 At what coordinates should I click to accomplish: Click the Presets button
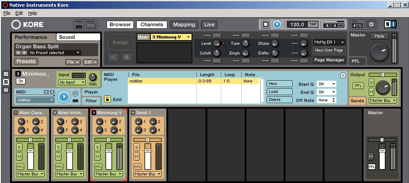point(26,62)
